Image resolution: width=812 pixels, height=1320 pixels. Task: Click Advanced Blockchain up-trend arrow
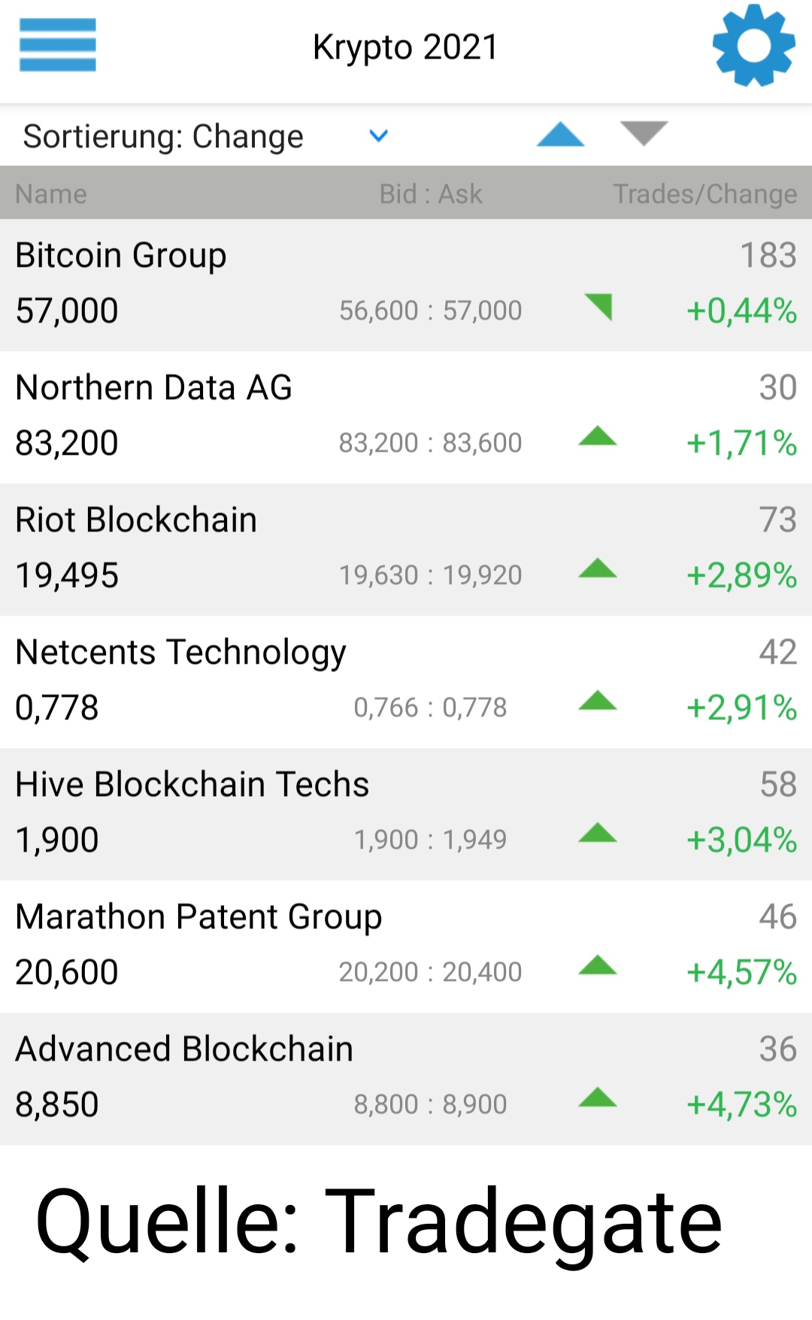[598, 1097]
